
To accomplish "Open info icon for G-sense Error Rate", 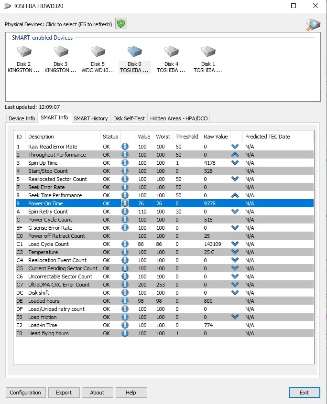I will tap(125, 228).
